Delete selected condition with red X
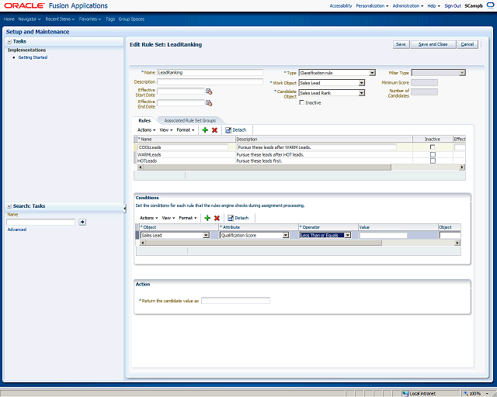497x397 pixels. pos(217,218)
